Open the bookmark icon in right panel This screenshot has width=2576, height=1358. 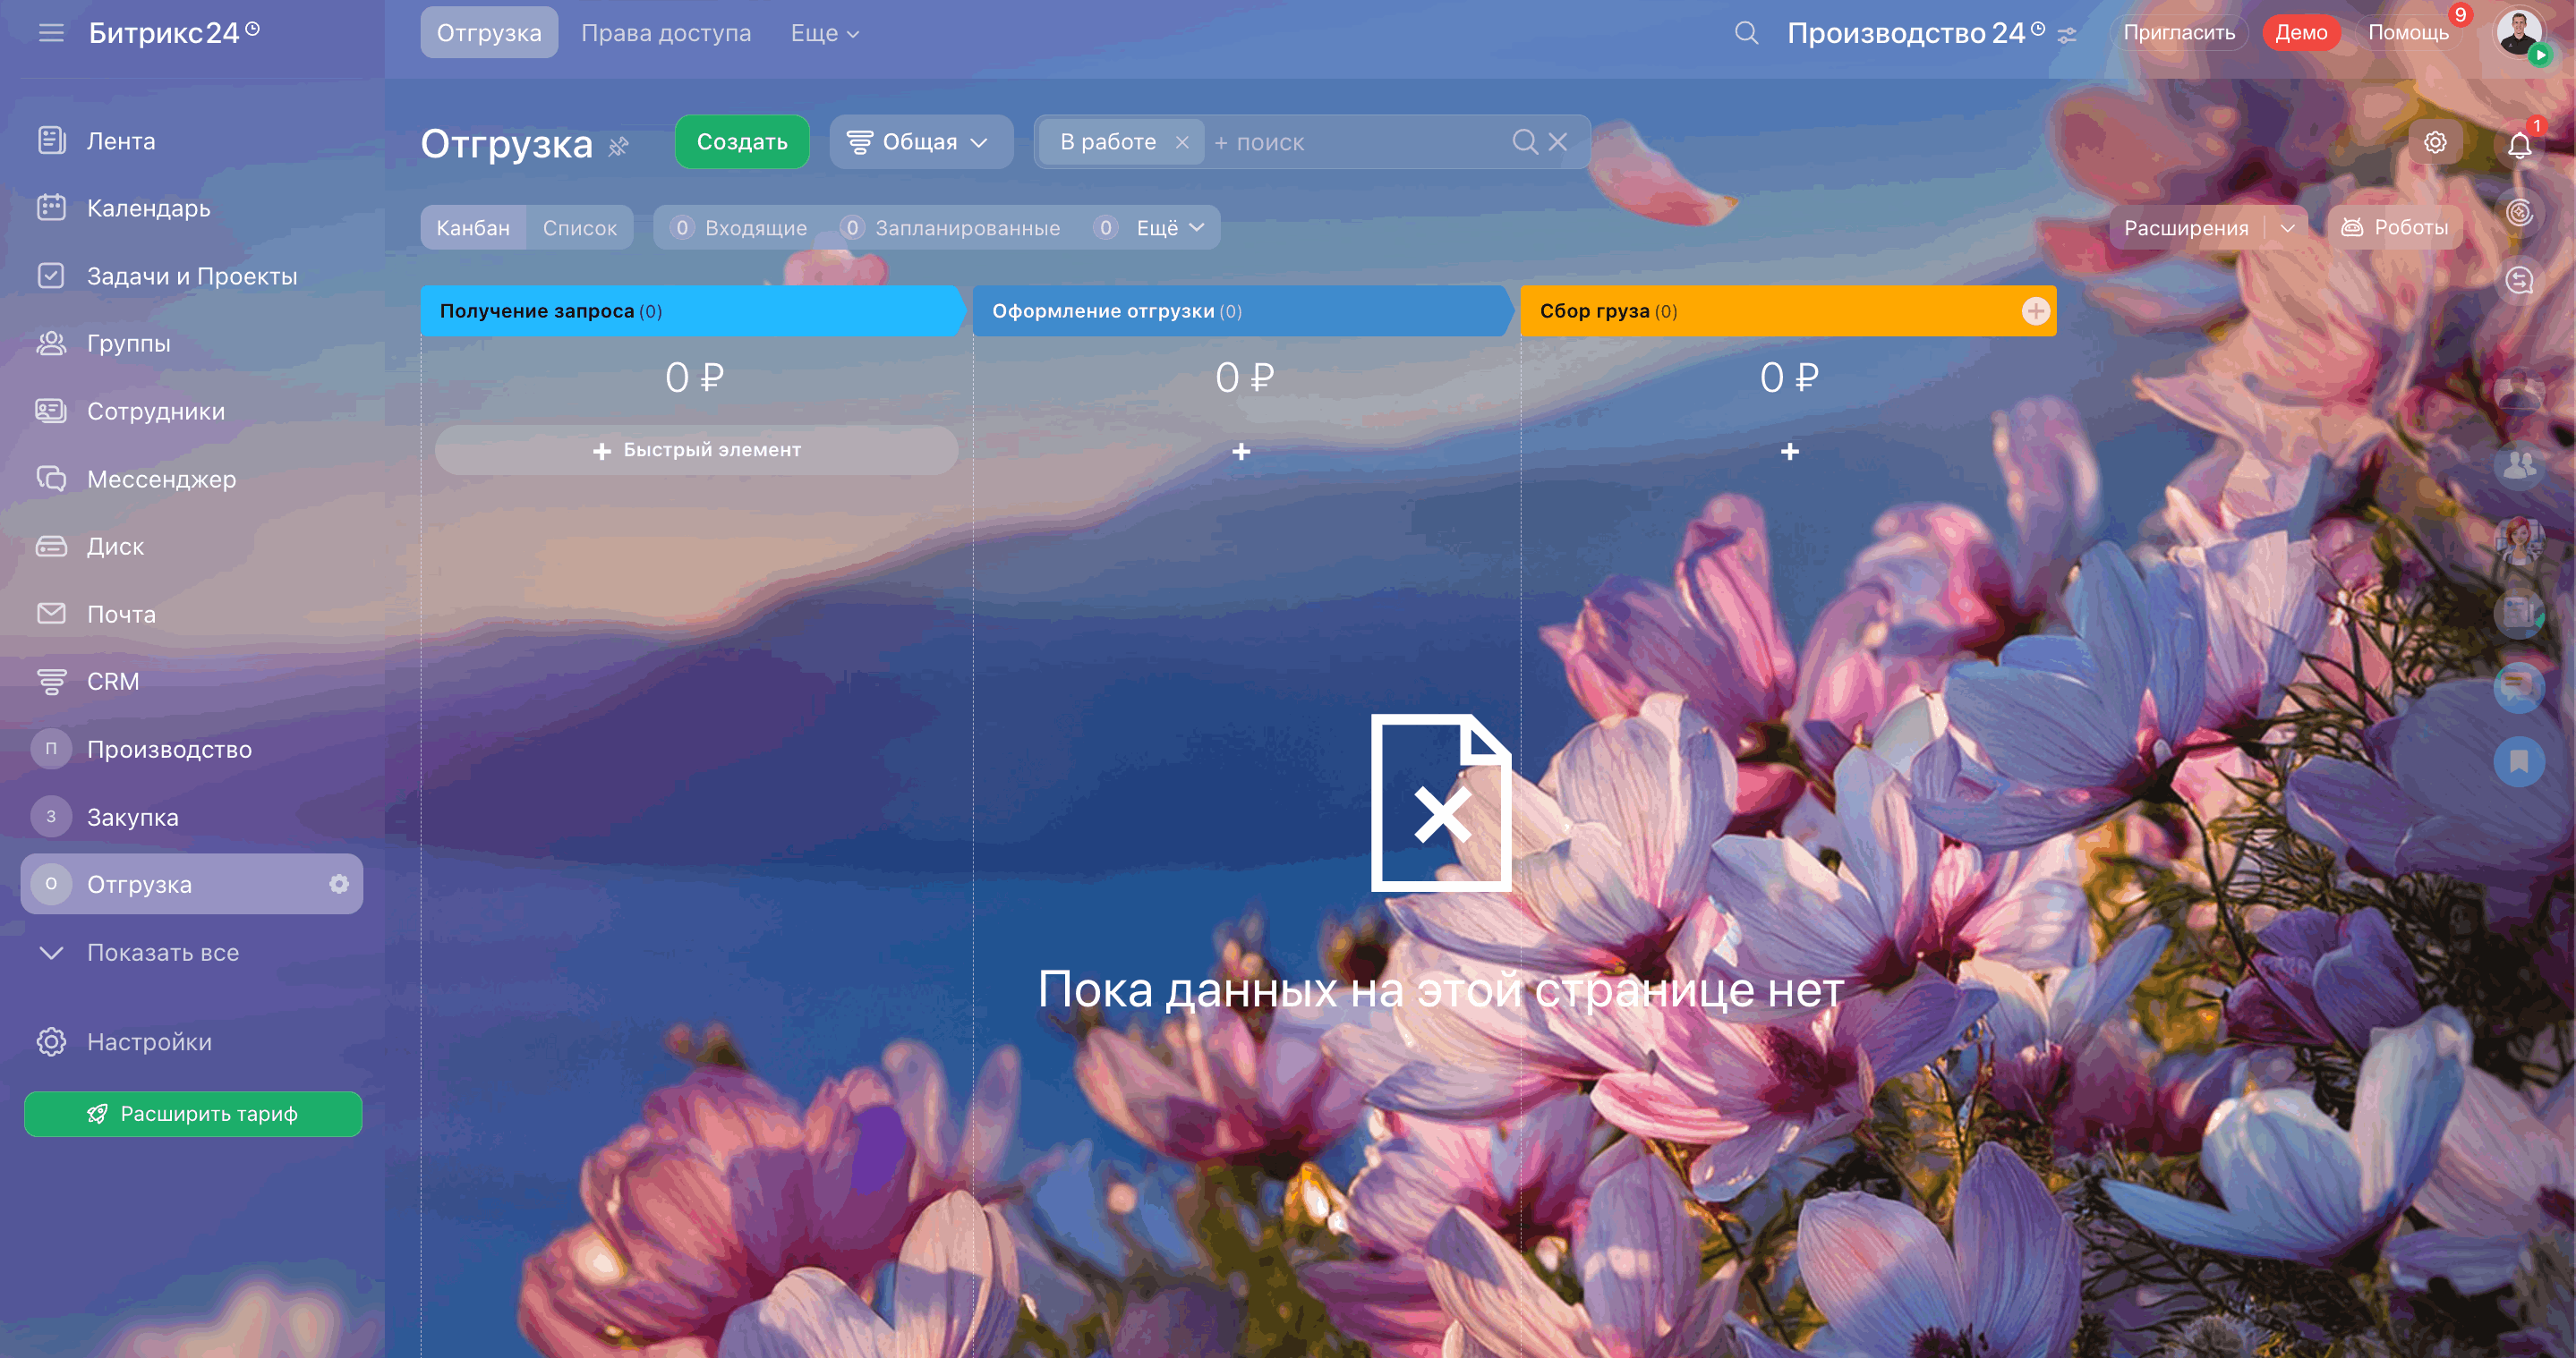point(2518,761)
